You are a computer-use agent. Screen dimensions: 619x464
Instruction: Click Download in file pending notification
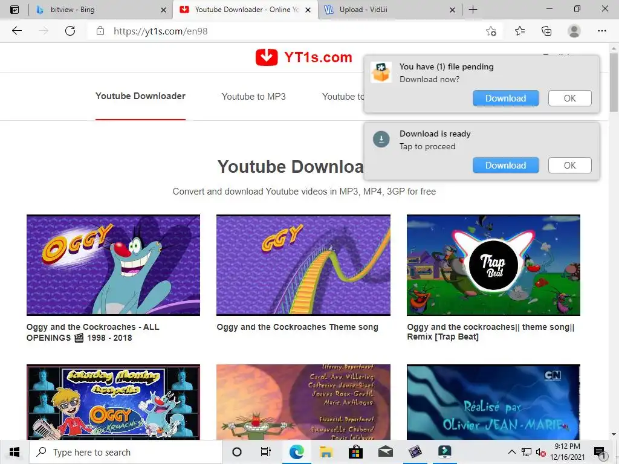[x=506, y=98]
